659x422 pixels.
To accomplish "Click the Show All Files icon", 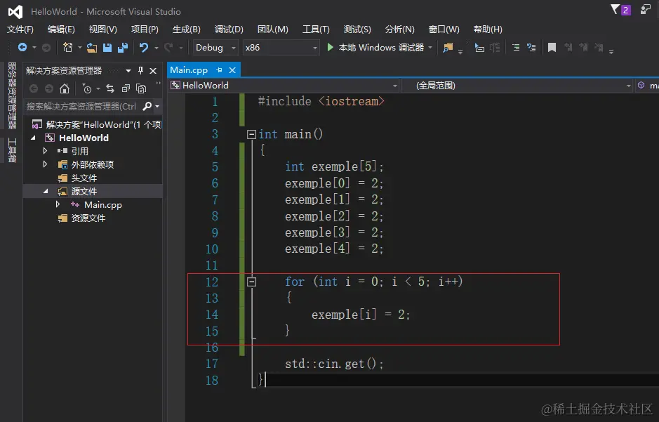I will coord(141,88).
